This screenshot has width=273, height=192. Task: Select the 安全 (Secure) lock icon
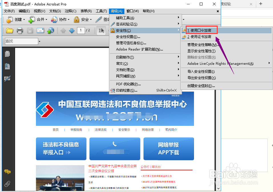click(76, 19)
